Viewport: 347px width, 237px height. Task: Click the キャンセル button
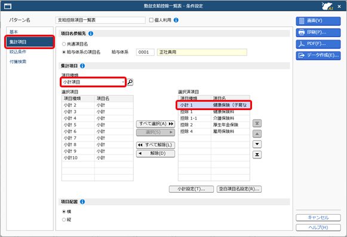[318, 217]
